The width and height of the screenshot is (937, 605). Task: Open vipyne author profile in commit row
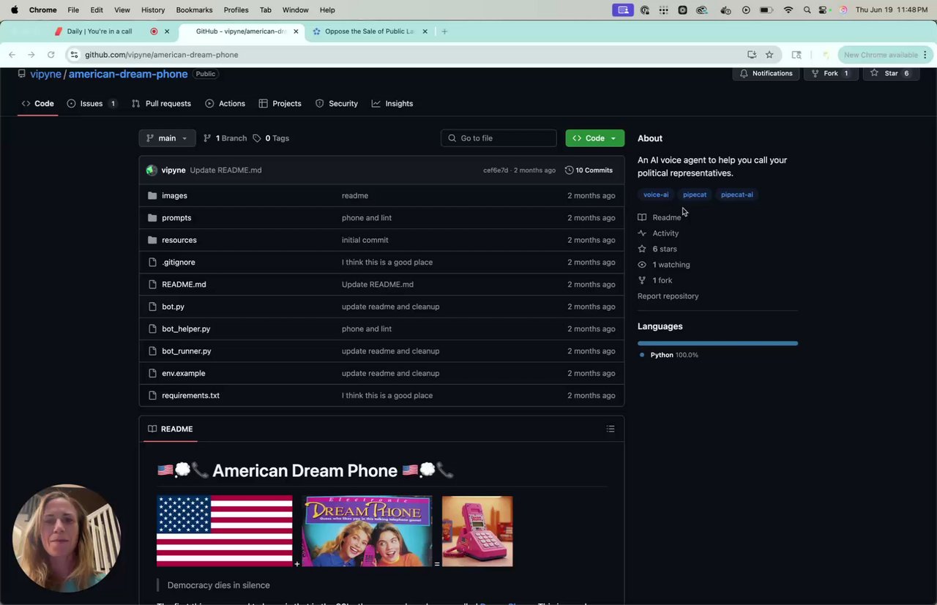(173, 170)
